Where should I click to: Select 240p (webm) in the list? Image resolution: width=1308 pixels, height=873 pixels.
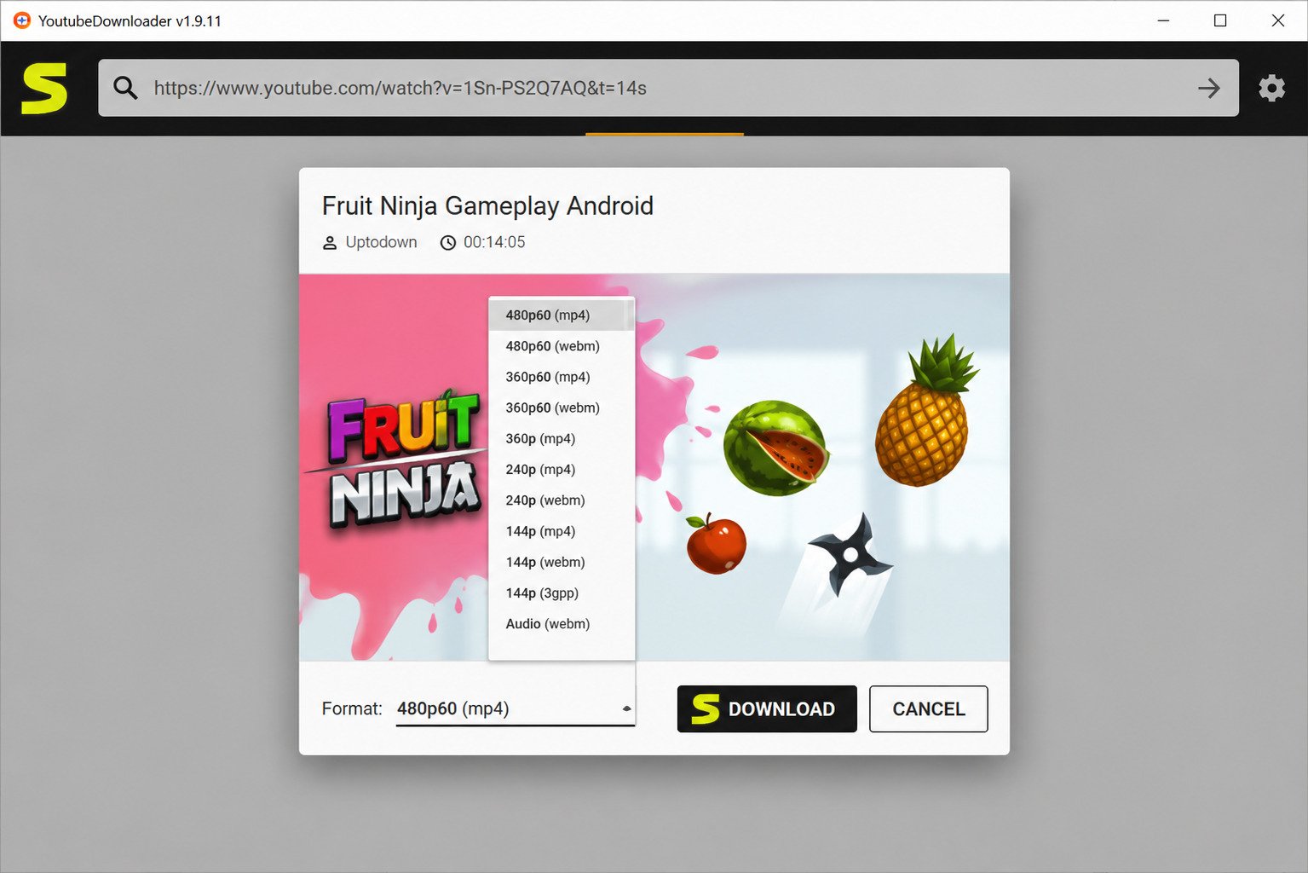click(x=562, y=500)
